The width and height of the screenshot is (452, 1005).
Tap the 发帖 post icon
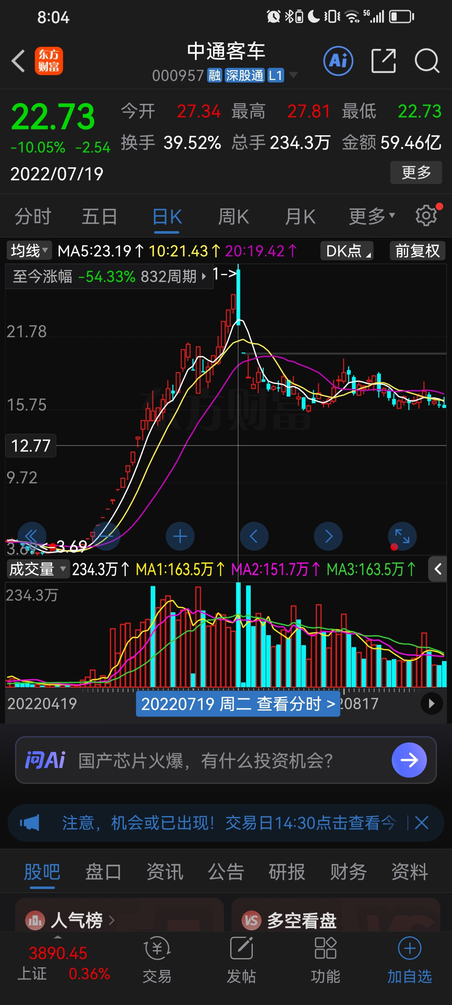241,961
